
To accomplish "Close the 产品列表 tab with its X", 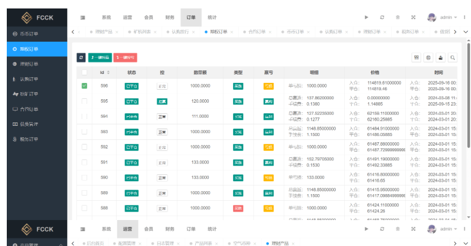I will tap(216, 244).
